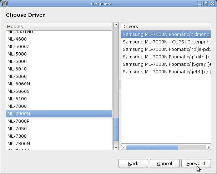217x174 pixels.
Task: Select model ML-6060S
Action: click(x=59, y=91)
